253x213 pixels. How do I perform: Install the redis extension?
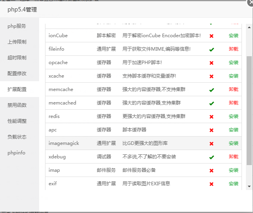234,116
